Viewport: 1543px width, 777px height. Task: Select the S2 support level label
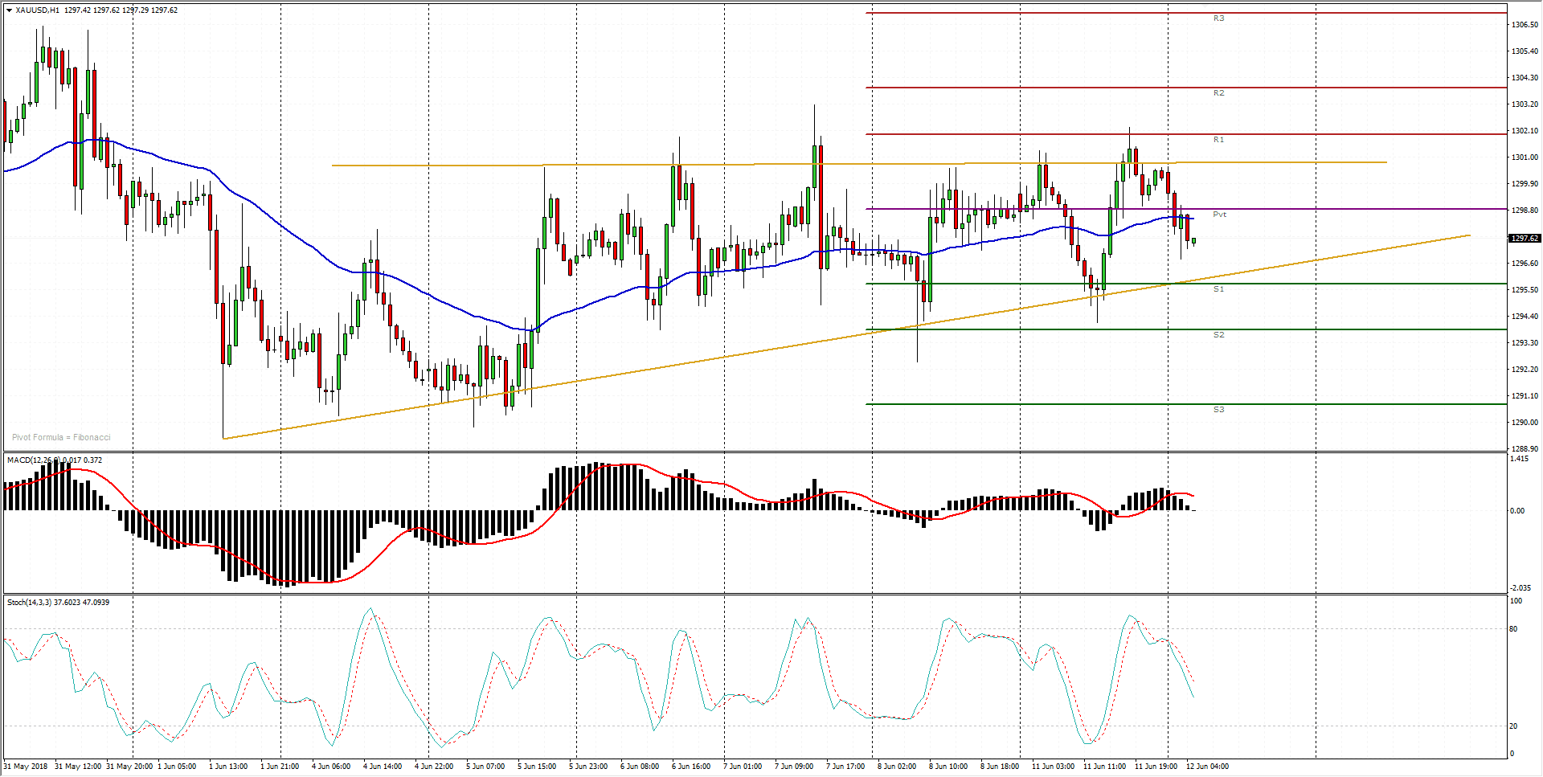coord(1218,335)
